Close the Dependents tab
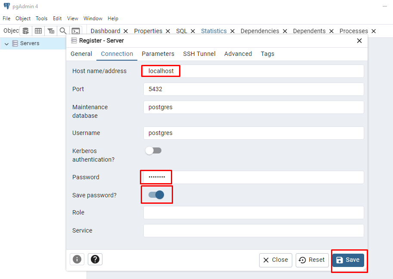Image resolution: width=393 pixels, height=279 pixels. [331, 31]
